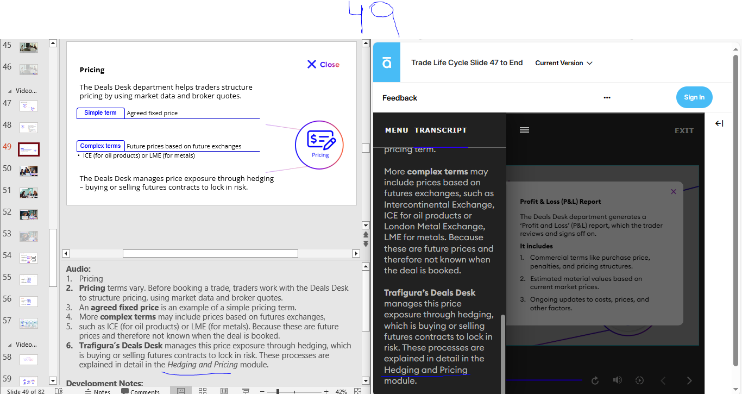Fit slide to current window
Viewport: 742px width, 394px height.
click(357, 391)
